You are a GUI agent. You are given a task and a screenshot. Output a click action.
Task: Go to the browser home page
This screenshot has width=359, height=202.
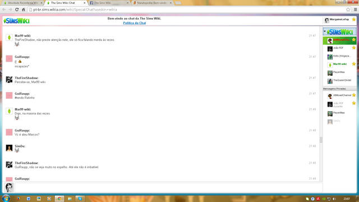point(24,10)
